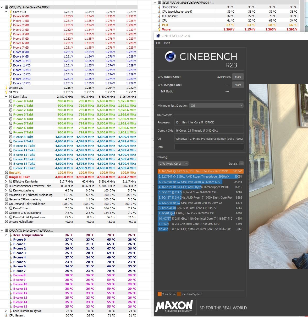Click the lightning icon next to SA VID

(7, 92)
